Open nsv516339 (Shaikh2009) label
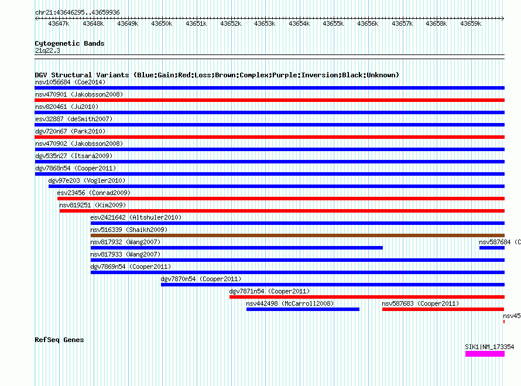Image resolution: width=521 pixels, height=386 pixels. 129,230
